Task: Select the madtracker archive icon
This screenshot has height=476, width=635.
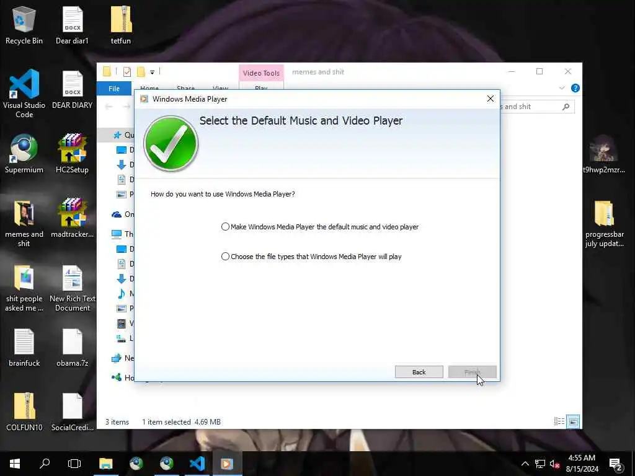Action: [72, 219]
